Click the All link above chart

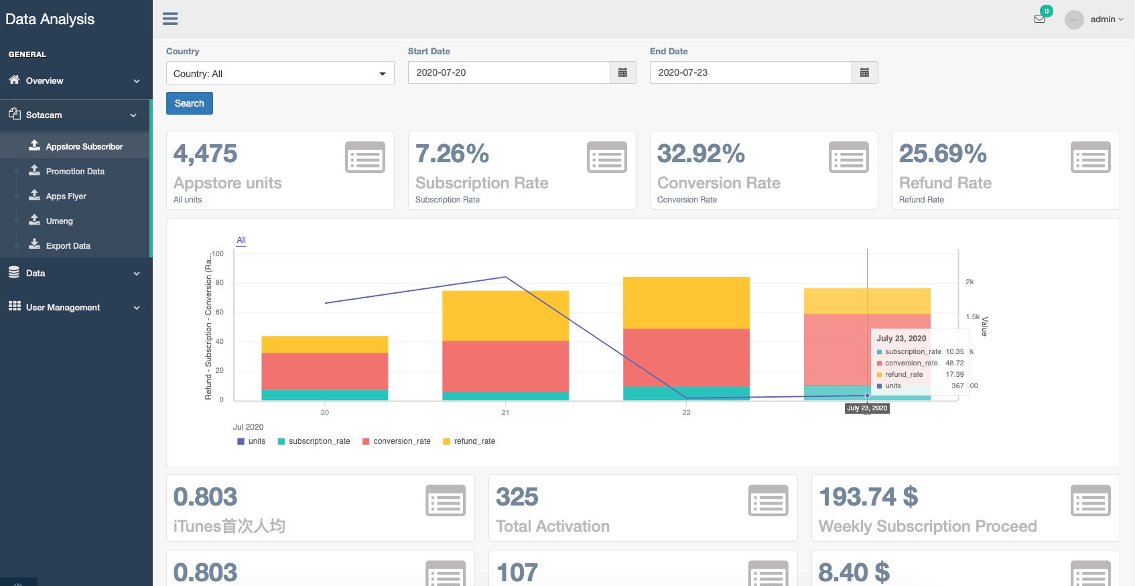pos(241,240)
